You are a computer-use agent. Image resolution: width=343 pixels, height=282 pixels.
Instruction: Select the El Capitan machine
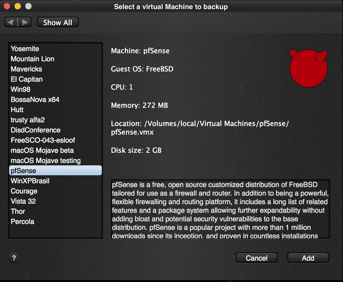[55, 79]
